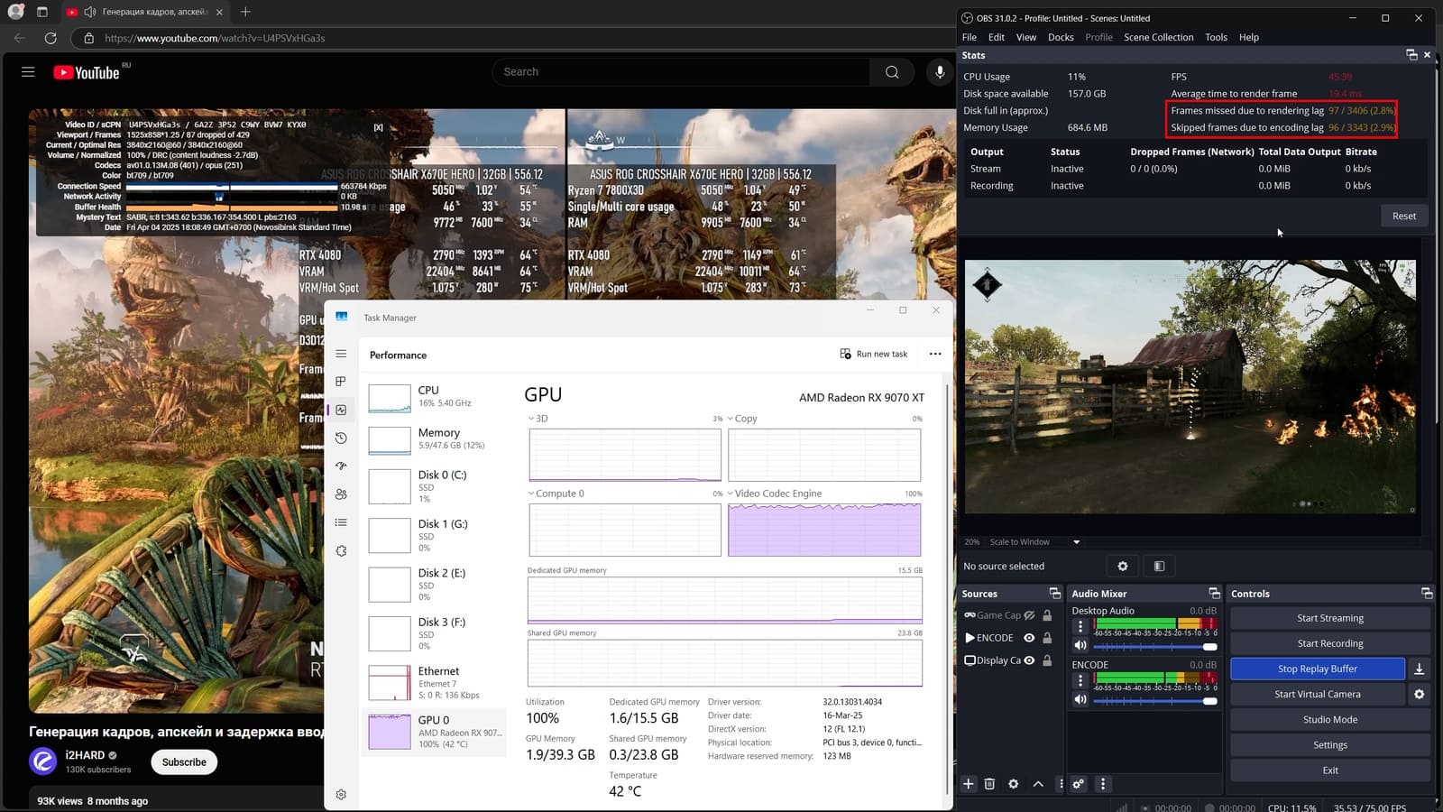Adjust the Desktop Audio volume slider
1443x812 pixels.
[x=1154, y=646]
